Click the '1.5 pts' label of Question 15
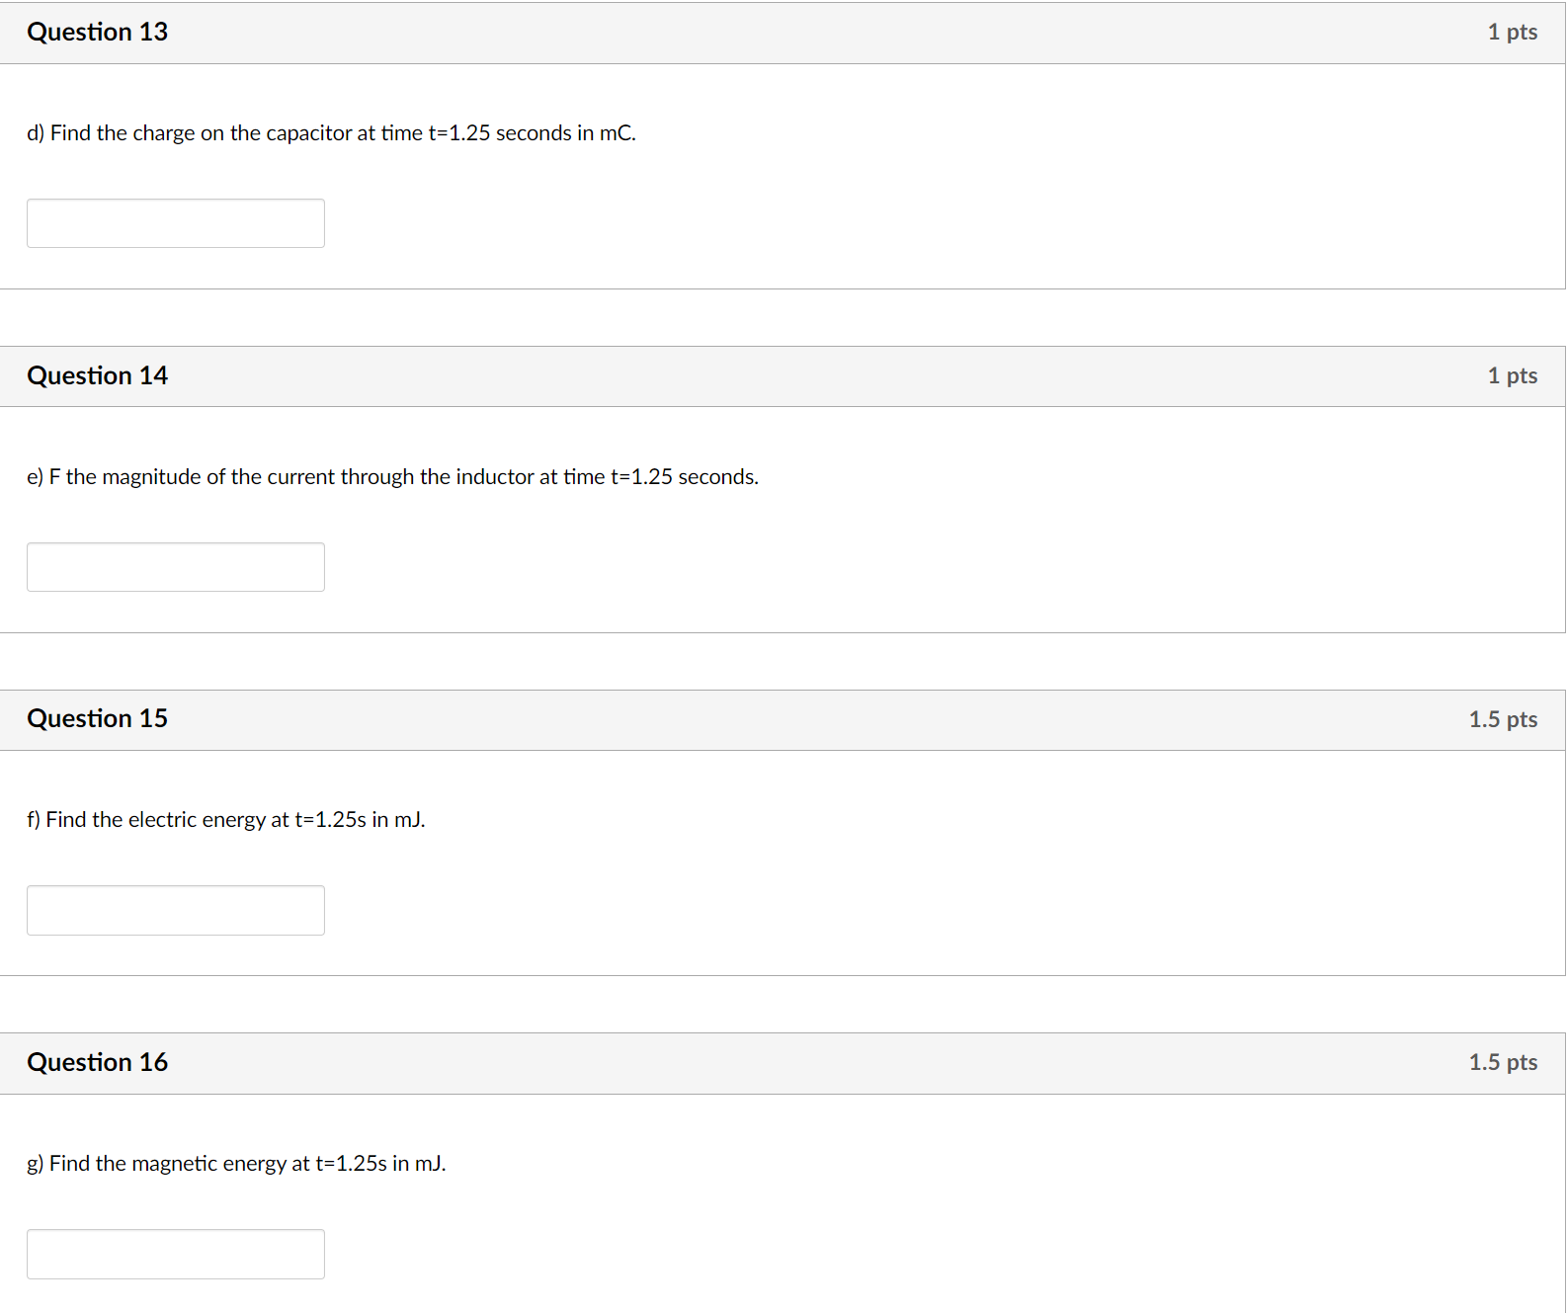Viewport: 1567px width, 1313px height. coord(1503,719)
